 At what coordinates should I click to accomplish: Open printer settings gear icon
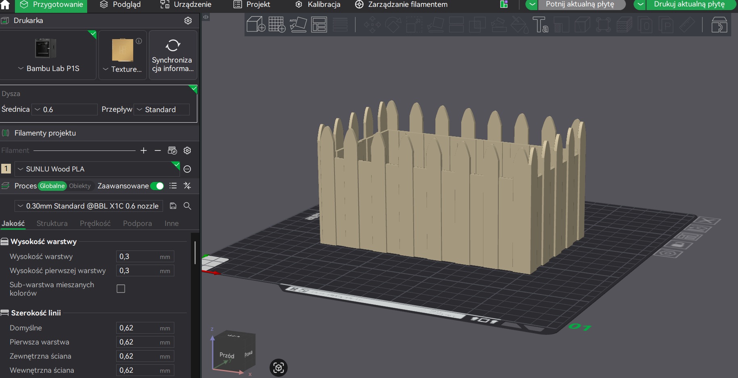[x=188, y=21]
